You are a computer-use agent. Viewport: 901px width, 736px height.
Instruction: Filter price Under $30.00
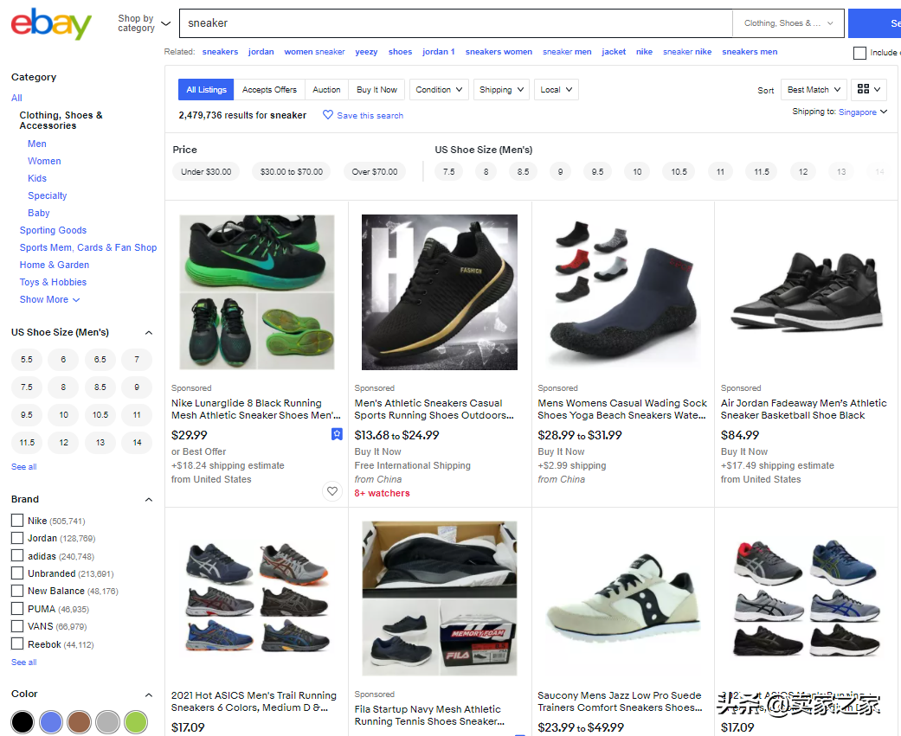coord(206,171)
